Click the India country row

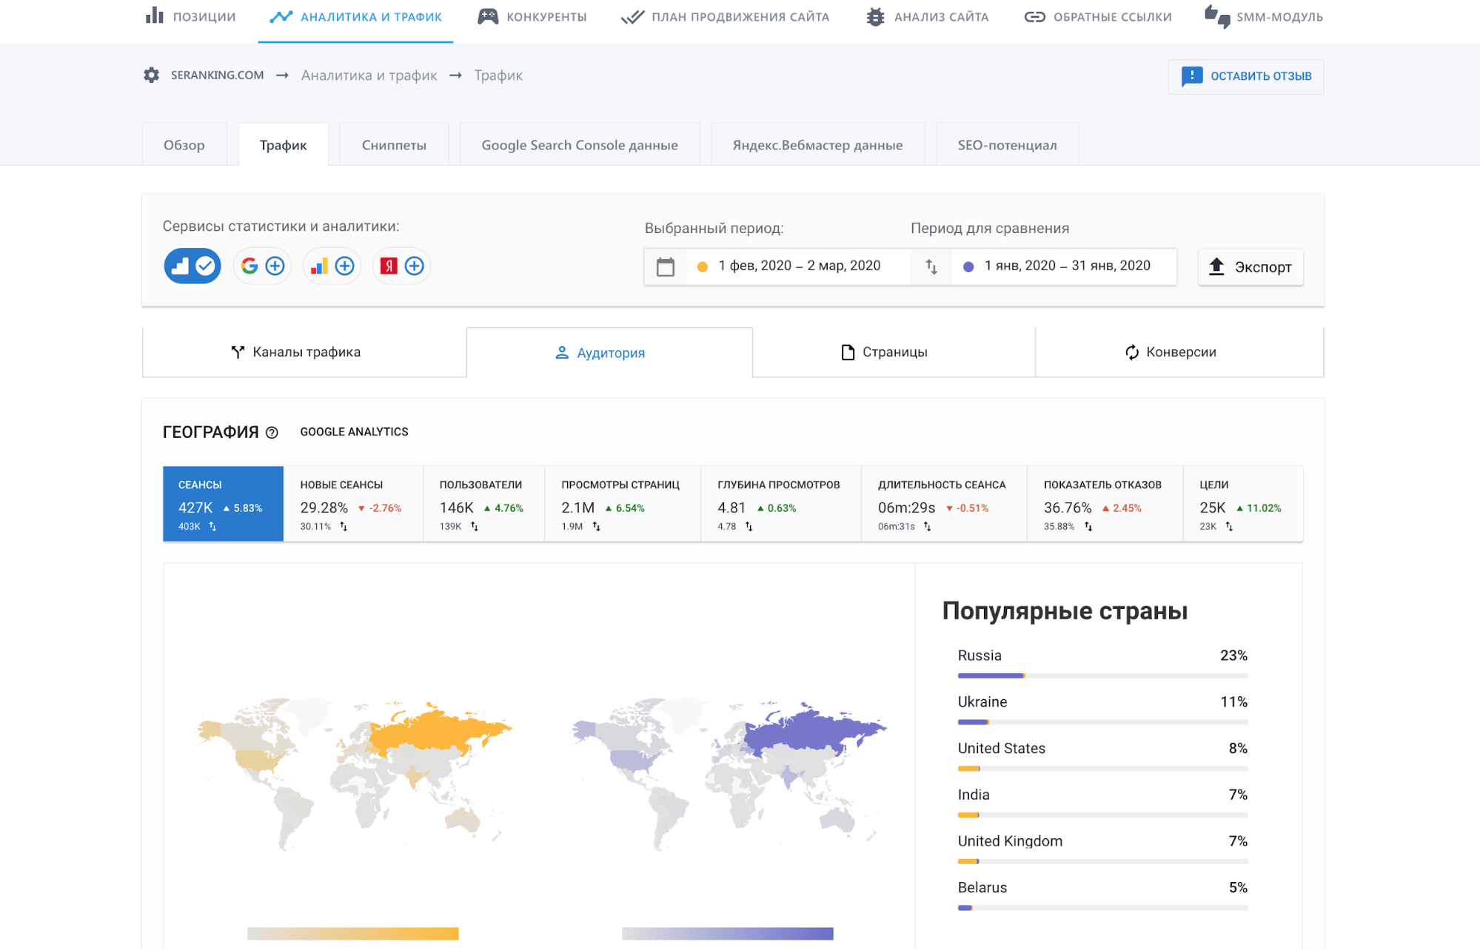(1102, 804)
